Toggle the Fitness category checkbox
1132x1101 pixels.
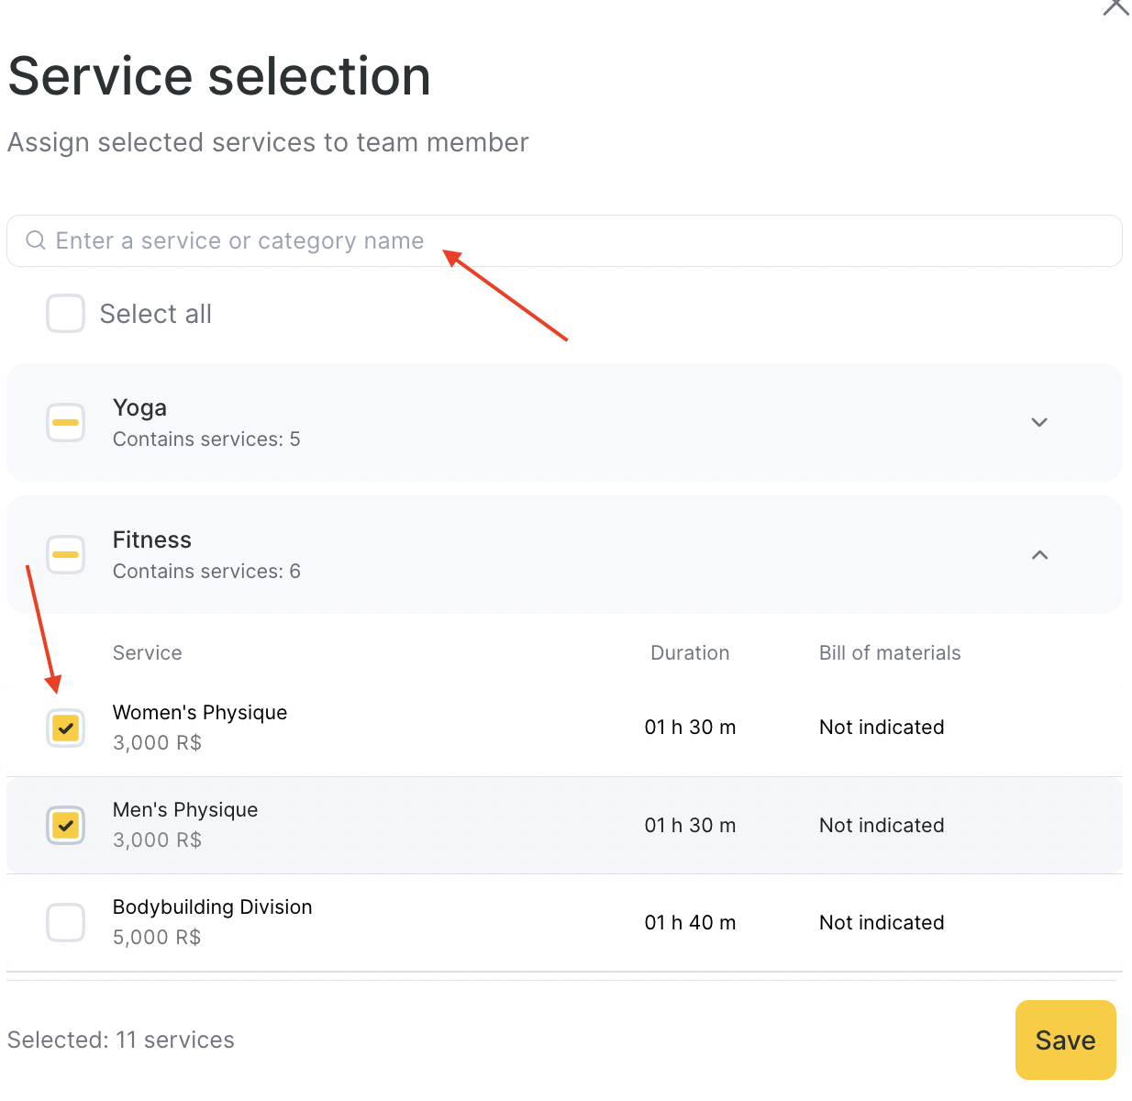[x=66, y=555]
